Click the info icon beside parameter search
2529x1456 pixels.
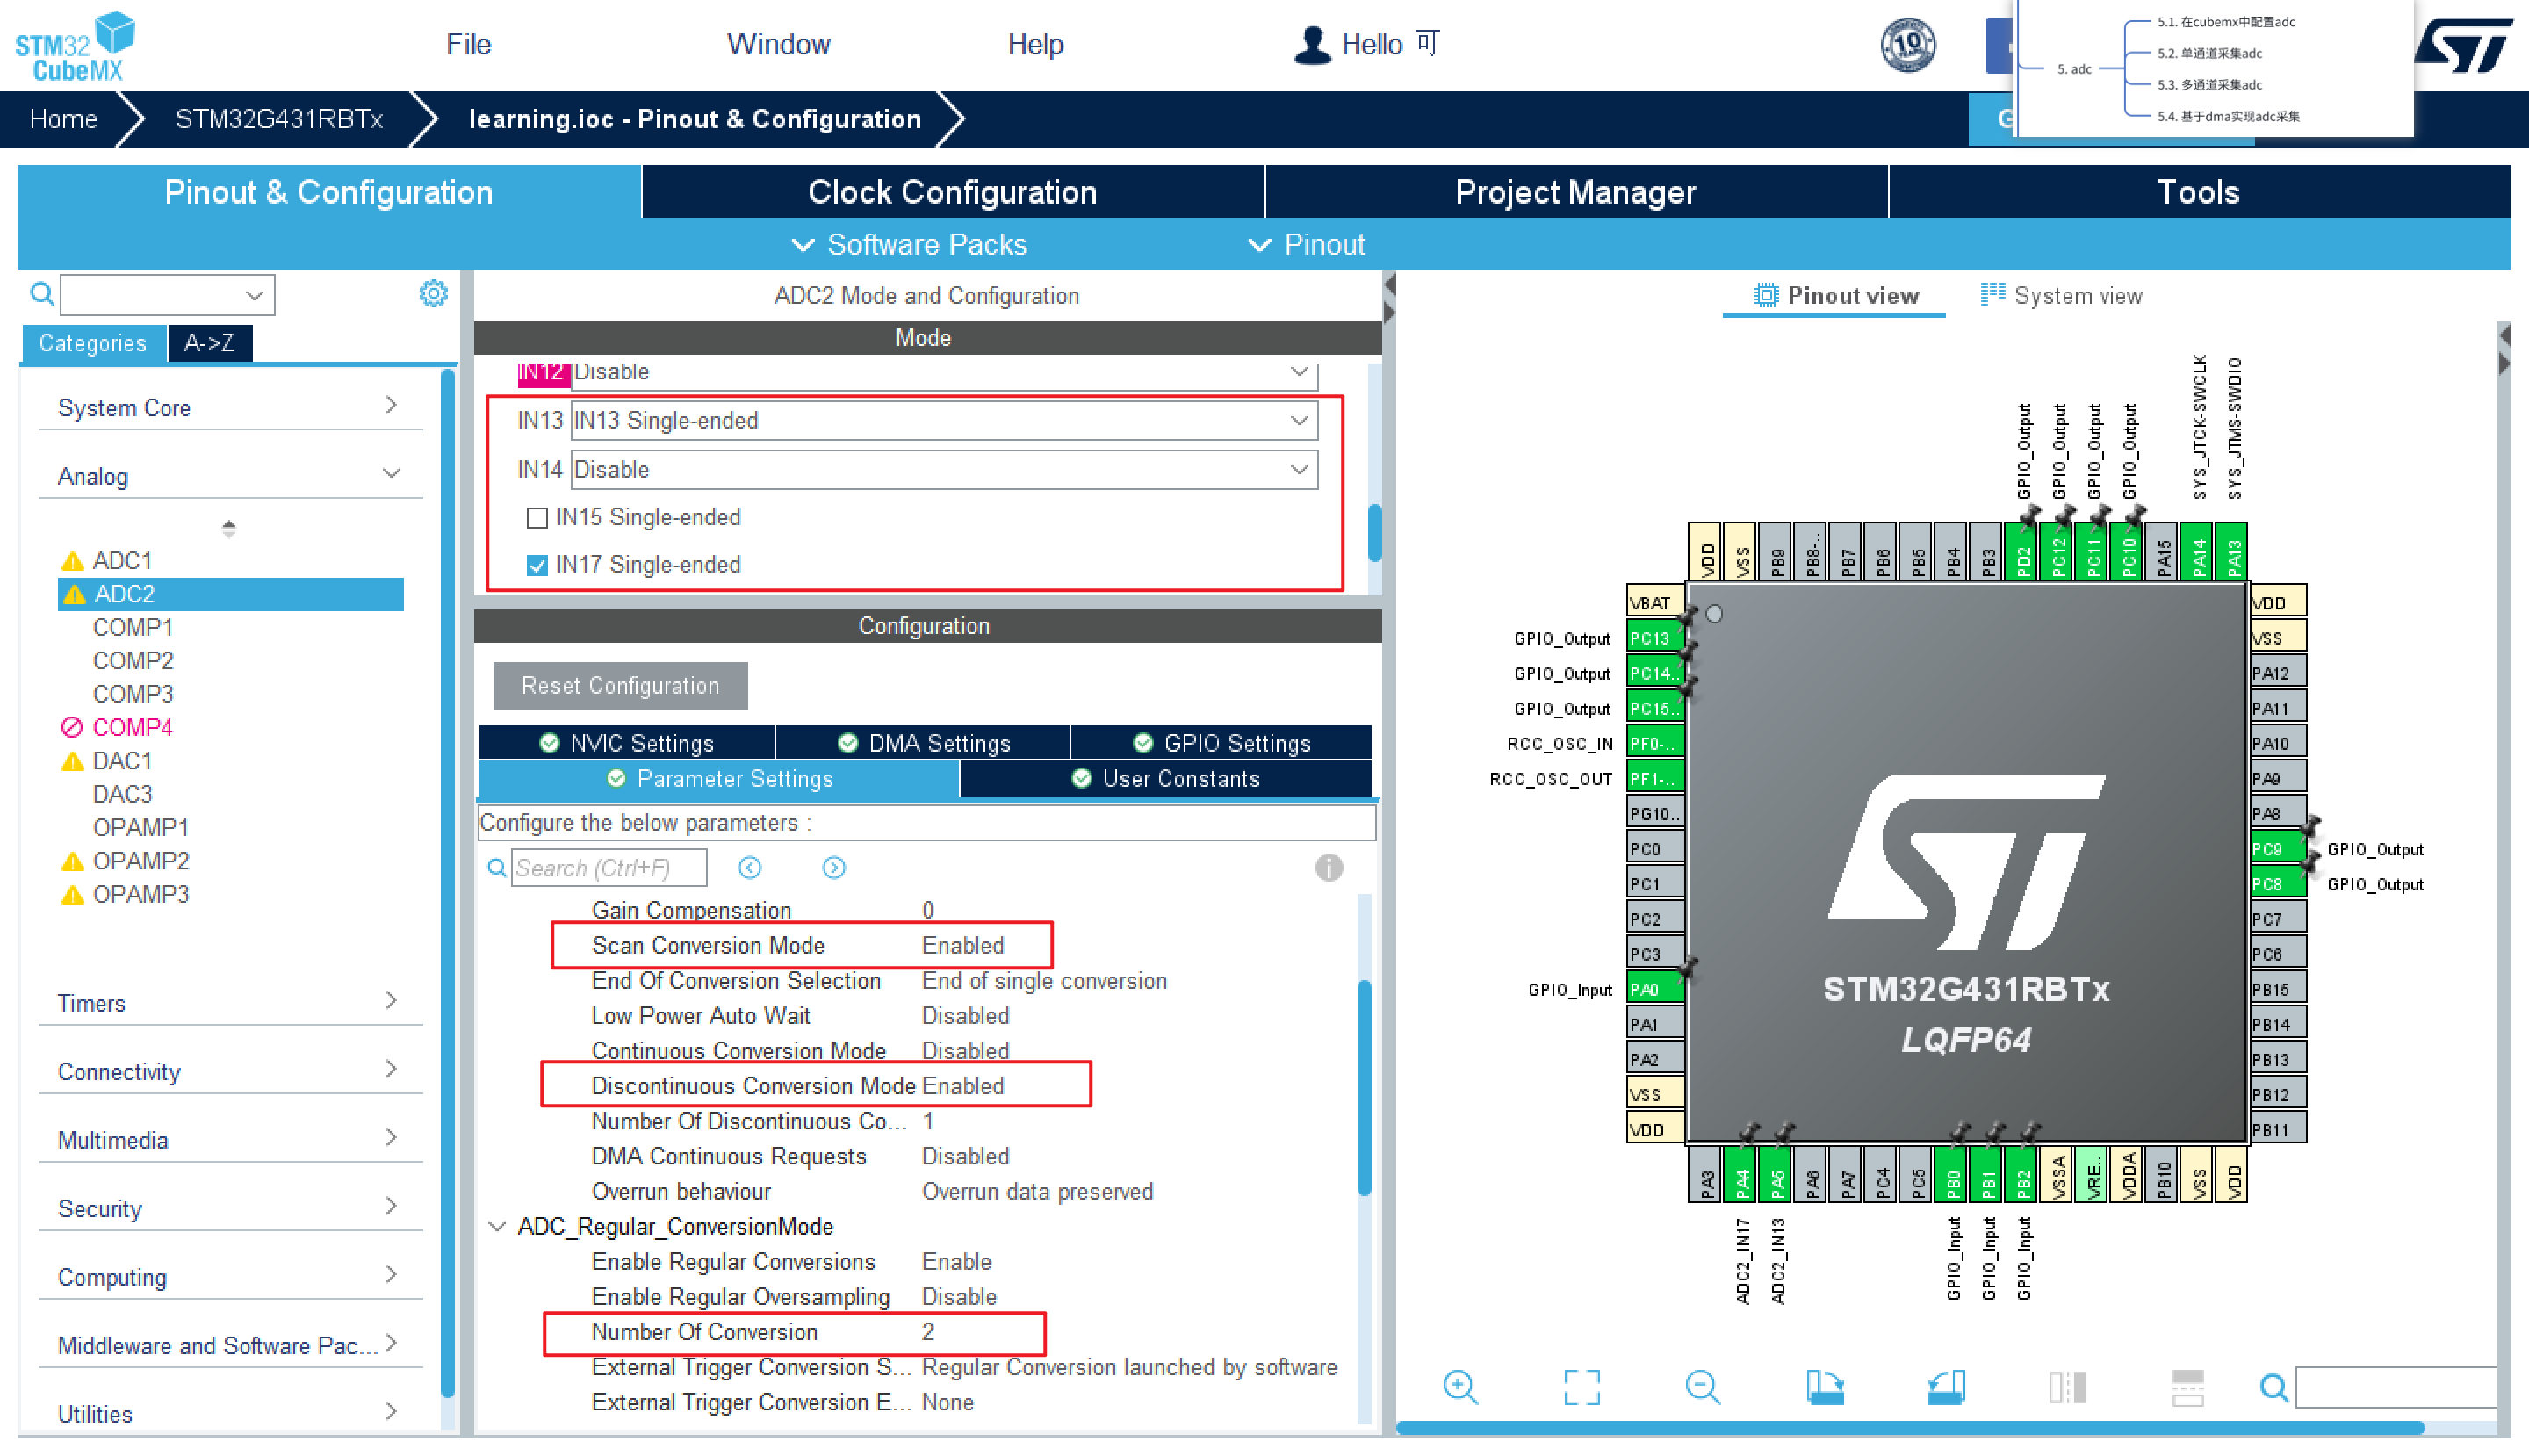point(1328,867)
